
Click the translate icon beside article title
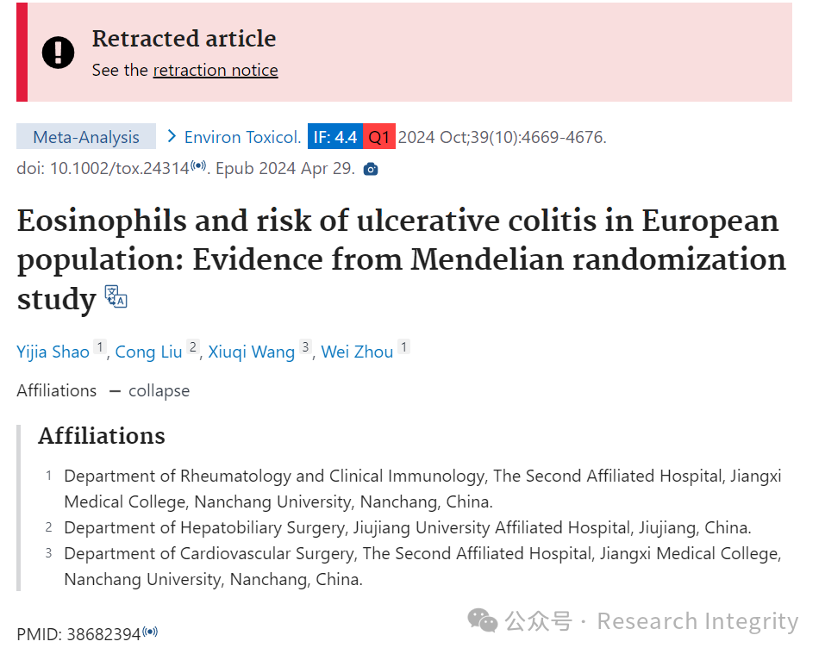[116, 296]
